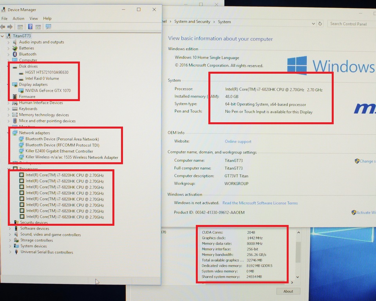Open the File menu
The image size is (376, 301).
coord(4,18)
